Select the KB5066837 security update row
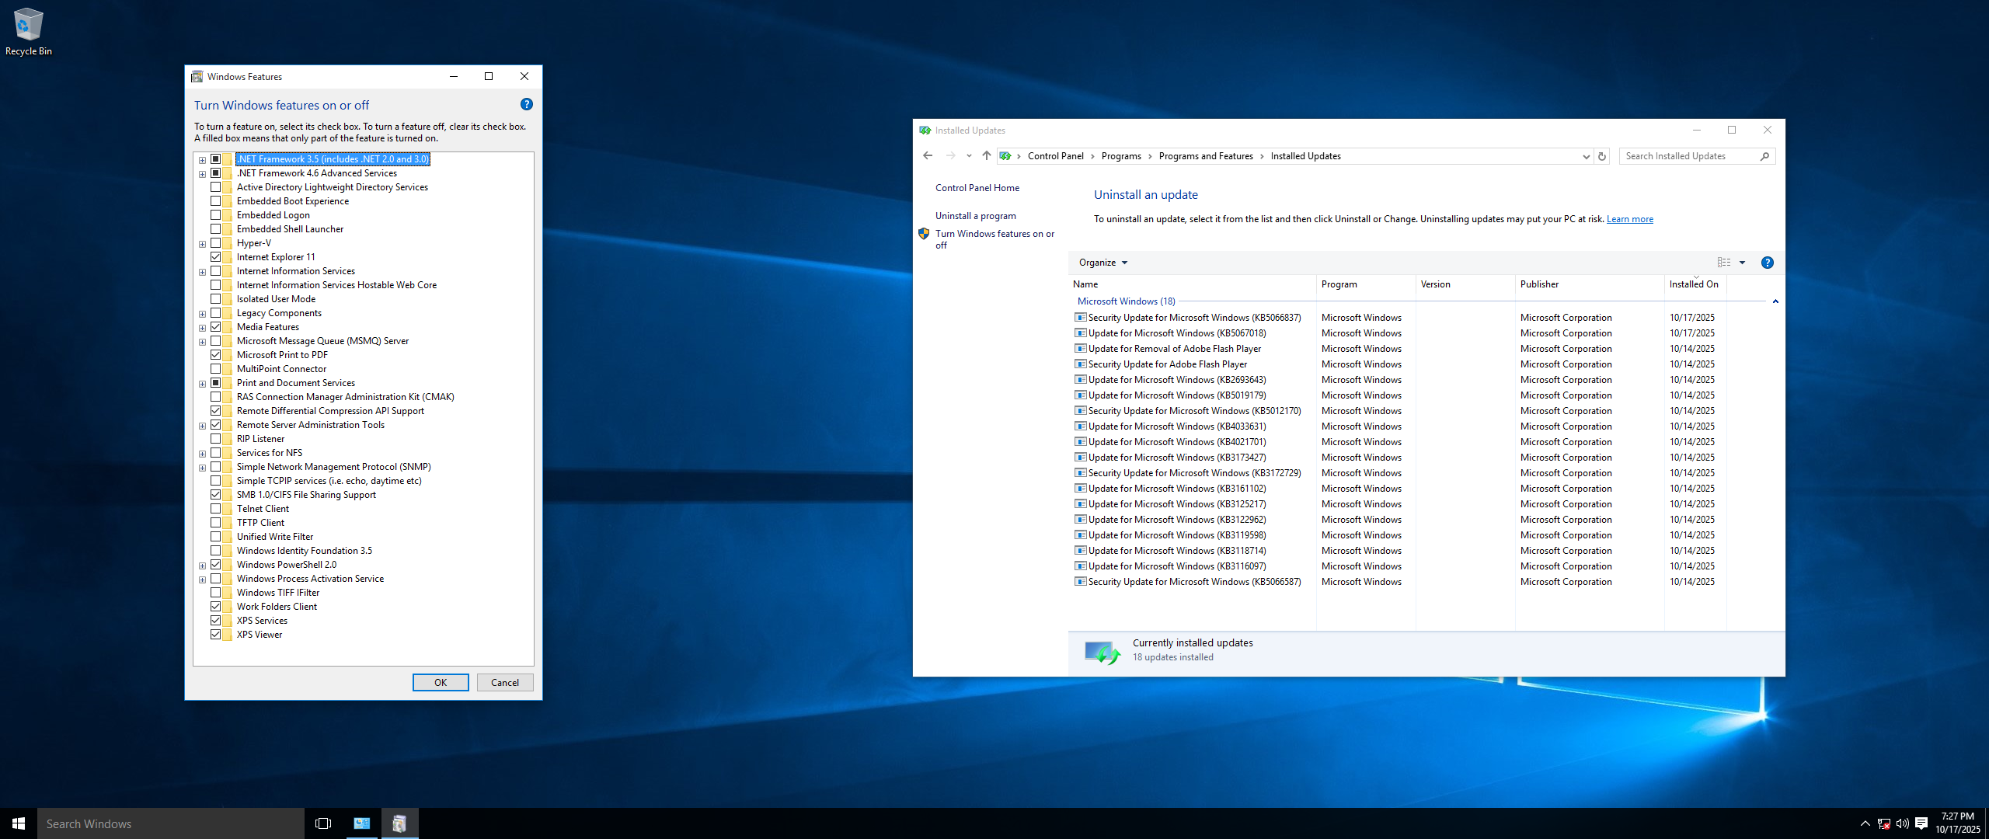The width and height of the screenshot is (1989, 839). pos(1193,318)
